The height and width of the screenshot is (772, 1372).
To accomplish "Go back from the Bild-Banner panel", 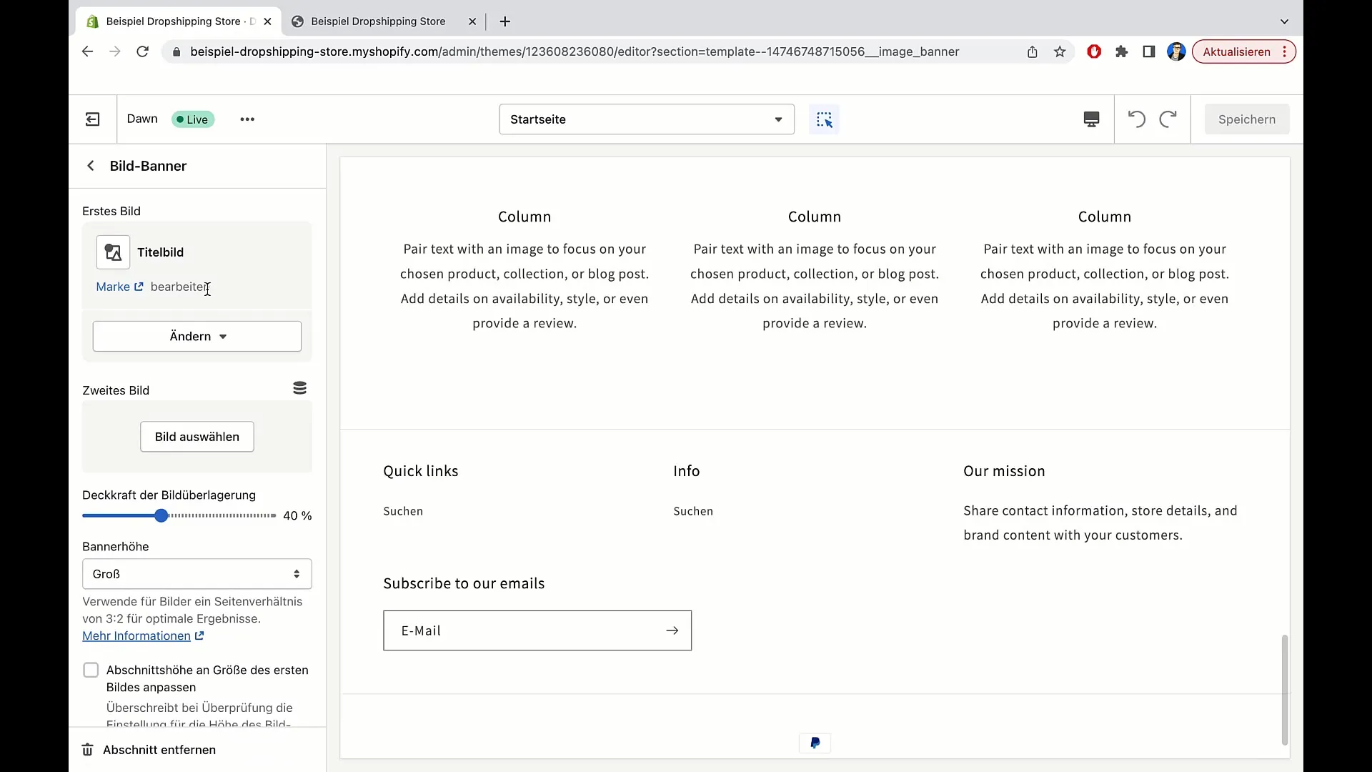I will coord(91,166).
